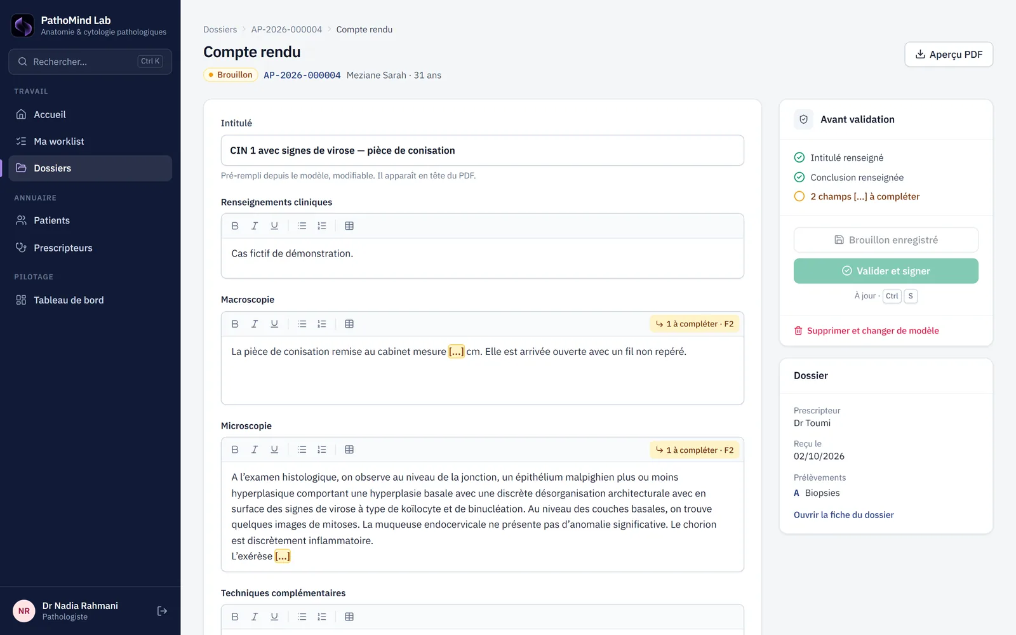Open Ma worklist in the sidebar
Screen dimensions: 1016x635
[90, 141]
